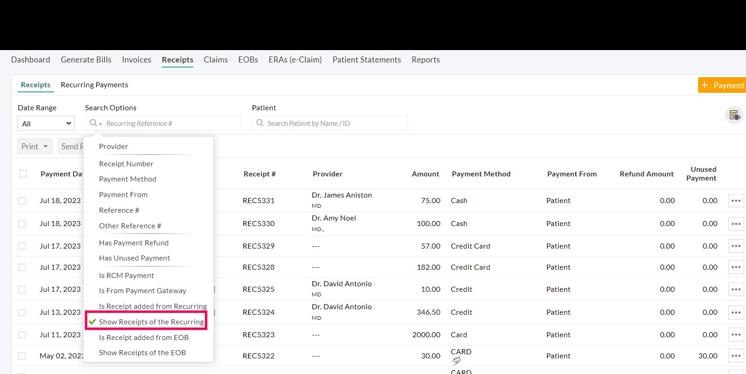
Task: Click the Search Patient by Name/ID field
Action: click(x=335, y=124)
